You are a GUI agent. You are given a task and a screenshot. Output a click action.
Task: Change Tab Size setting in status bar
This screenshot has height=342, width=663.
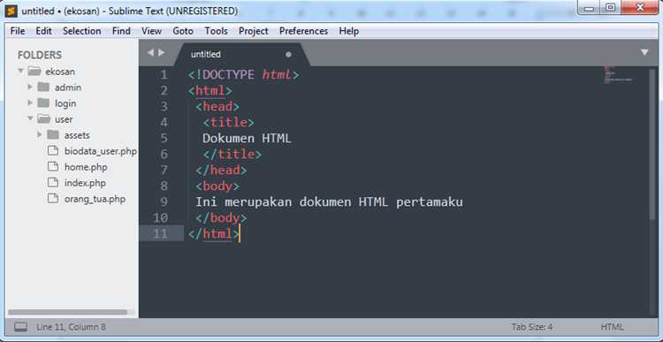tap(532, 327)
